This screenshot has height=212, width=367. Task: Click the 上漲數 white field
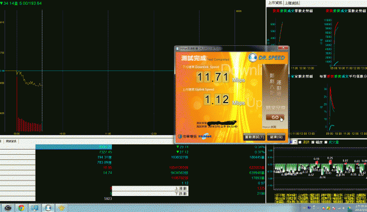click(x=150, y=188)
